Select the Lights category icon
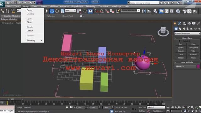 [x=184, y=29]
